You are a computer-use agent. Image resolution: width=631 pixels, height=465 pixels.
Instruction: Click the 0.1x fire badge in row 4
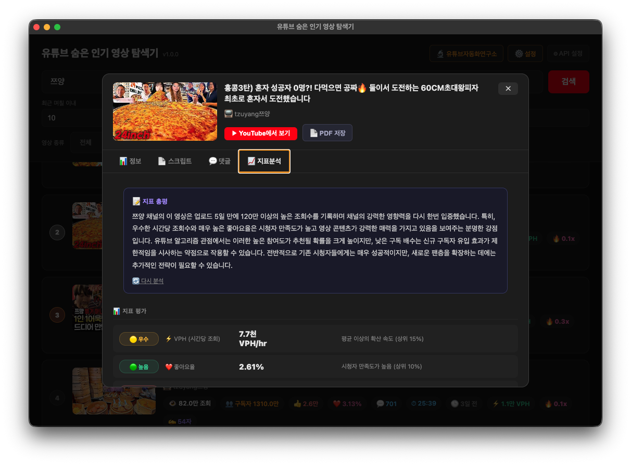(x=557, y=403)
